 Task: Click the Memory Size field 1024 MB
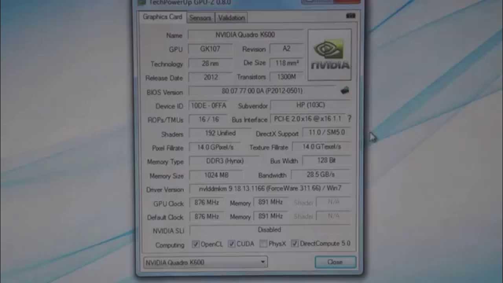pyautogui.click(x=216, y=175)
